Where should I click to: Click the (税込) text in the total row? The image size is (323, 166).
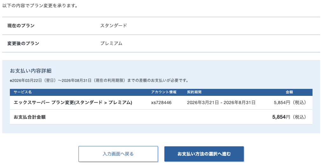(299, 117)
